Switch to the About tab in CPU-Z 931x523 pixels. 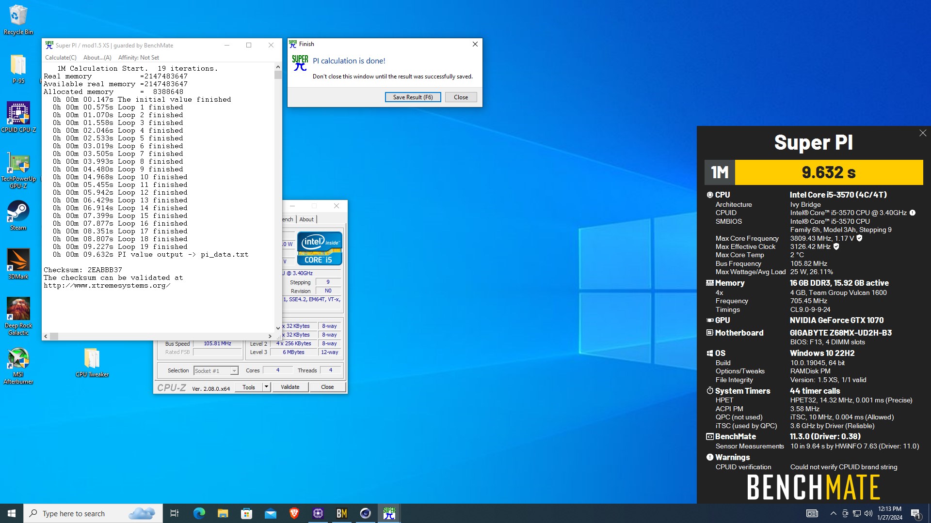click(x=306, y=219)
